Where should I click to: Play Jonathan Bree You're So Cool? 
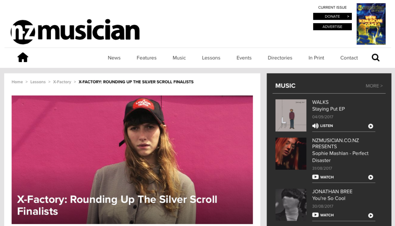coord(371,216)
